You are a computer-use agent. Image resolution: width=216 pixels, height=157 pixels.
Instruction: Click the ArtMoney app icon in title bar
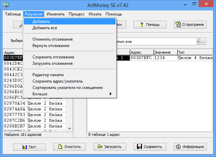coord(6,5)
